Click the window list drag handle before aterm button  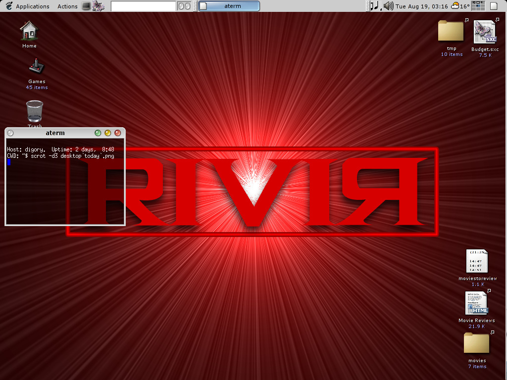[195, 6]
